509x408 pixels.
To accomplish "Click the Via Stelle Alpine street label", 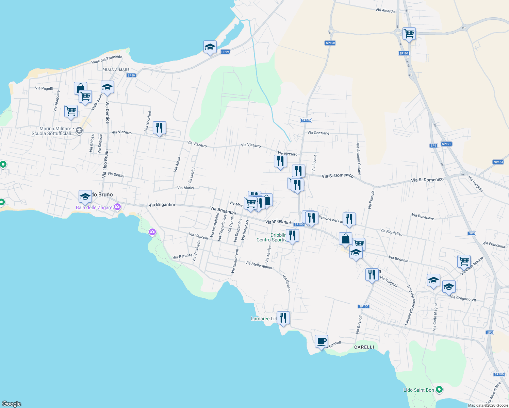I will [x=259, y=265].
